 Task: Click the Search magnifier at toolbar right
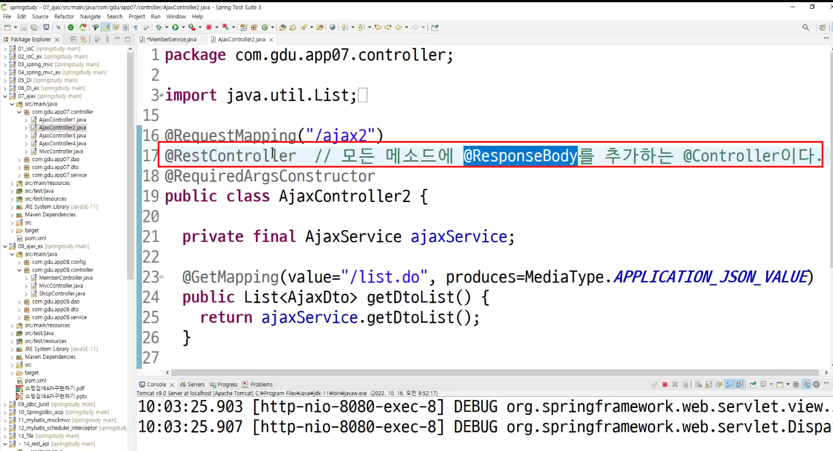point(805,27)
